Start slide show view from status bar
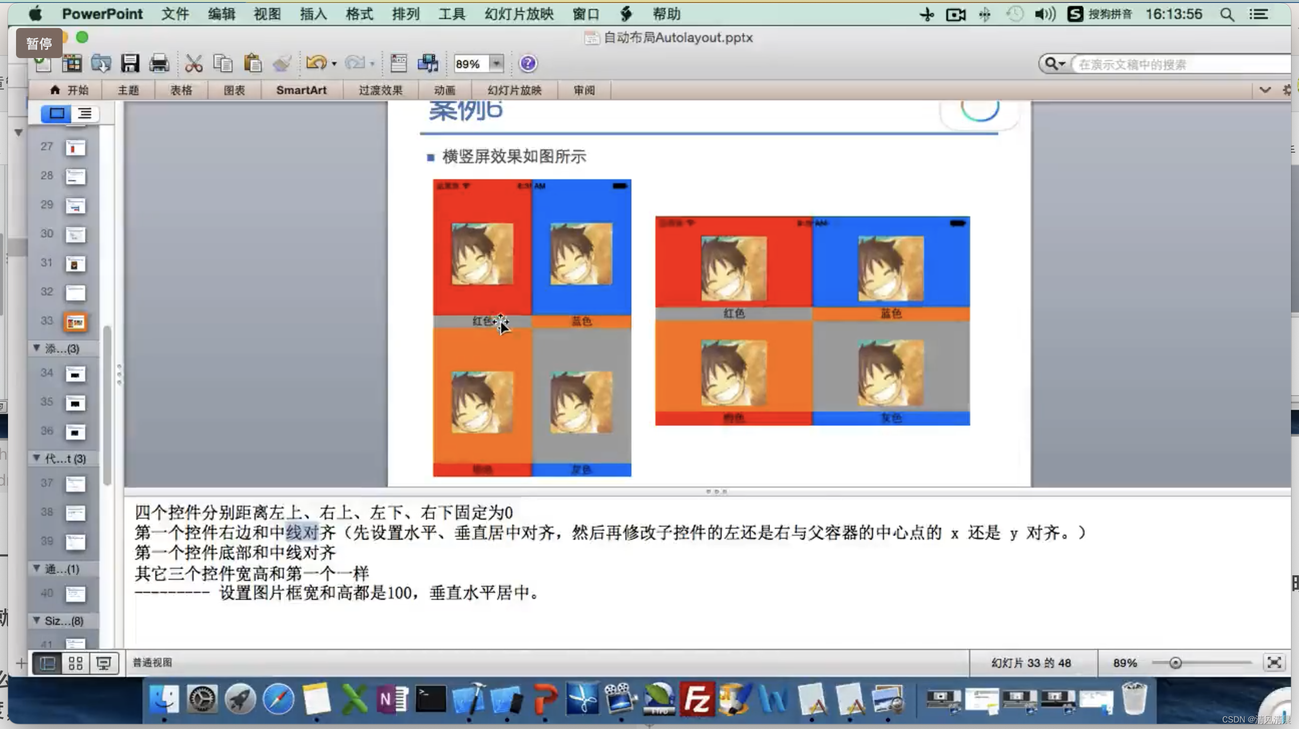 tap(104, 663)
